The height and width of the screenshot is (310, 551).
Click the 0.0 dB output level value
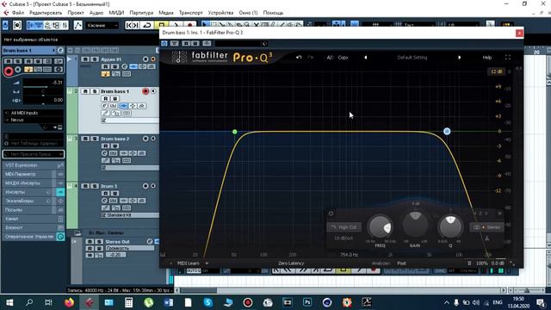(x=498, y=263)
